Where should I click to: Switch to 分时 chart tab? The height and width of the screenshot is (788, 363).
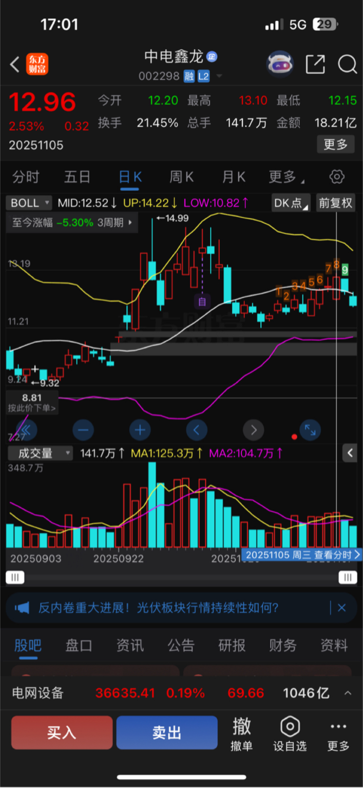26,177
